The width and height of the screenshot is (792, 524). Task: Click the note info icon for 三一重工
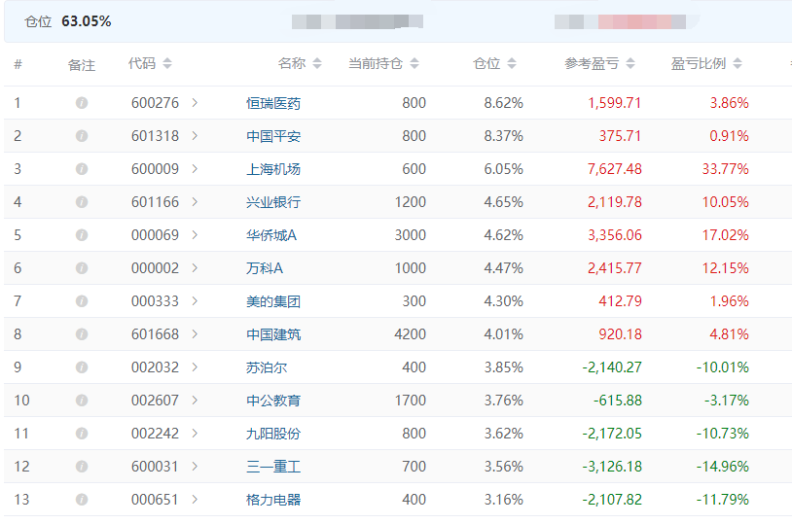tap(82, 467)
